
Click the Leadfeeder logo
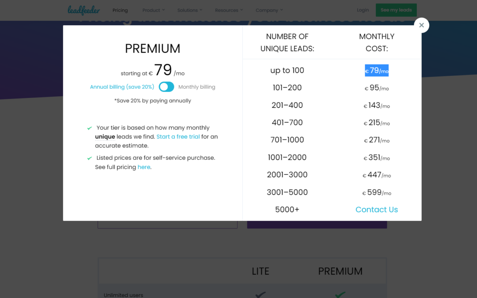click(x=83, y=10)
